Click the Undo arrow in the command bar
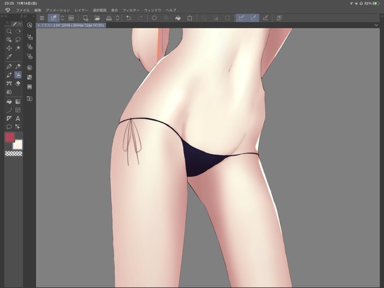The width and height of the screenshot is (384, 288). (x=128, y=18)
